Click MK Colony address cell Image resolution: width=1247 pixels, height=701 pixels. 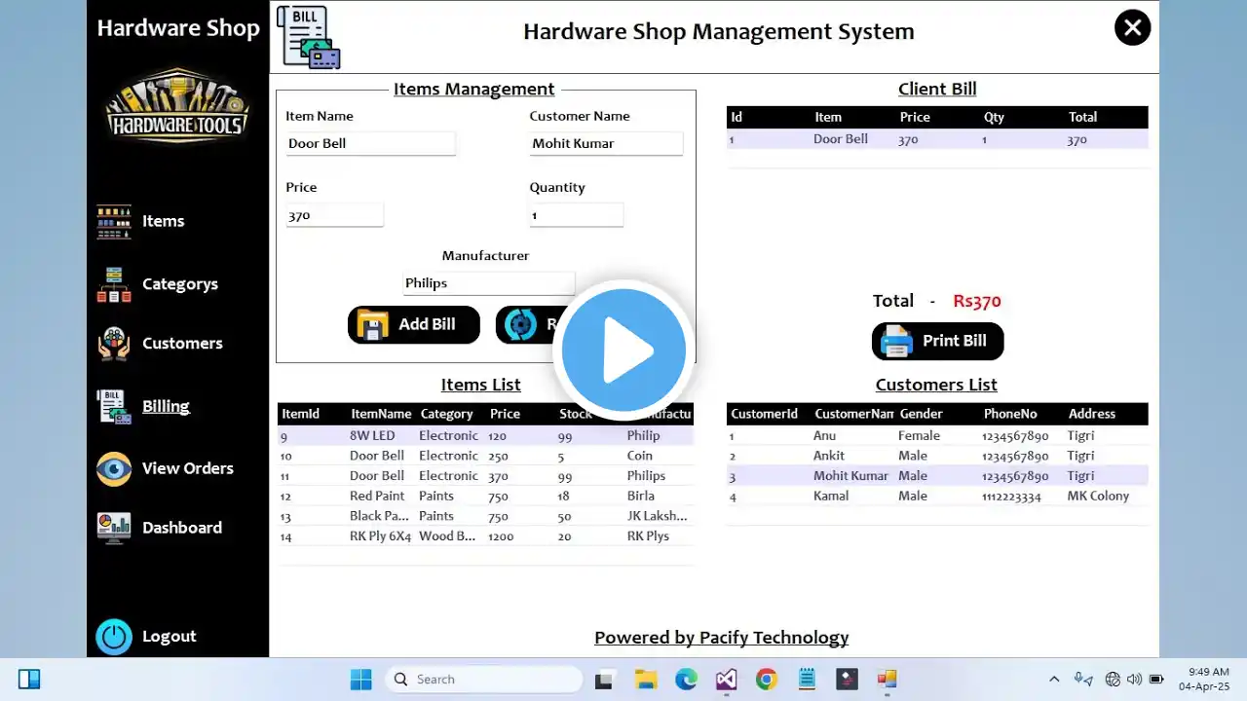click(1099, 497)
